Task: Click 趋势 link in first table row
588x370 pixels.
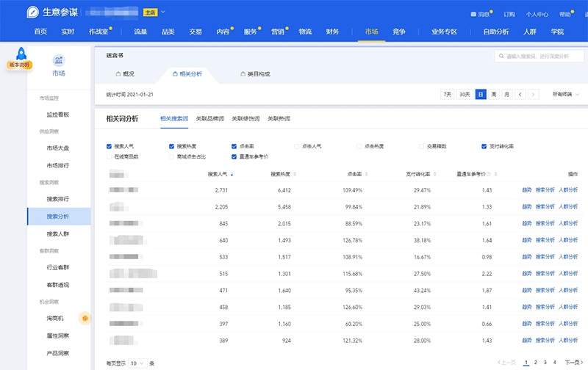Action: click(x=526, y=190)
